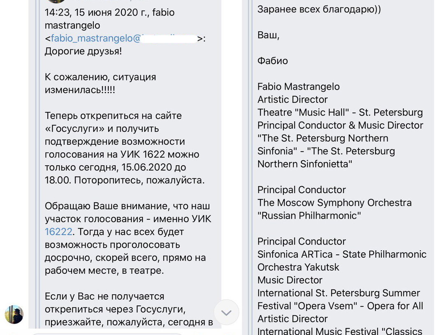
Task: Tap the 'Ваш,' closing line
Action: pyautogui.click(x=268, y=35)
